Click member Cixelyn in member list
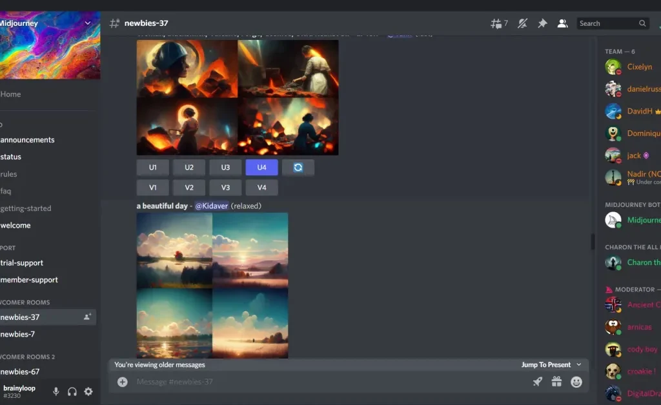This screenshot has height=405, width=661. coord(639,67)
